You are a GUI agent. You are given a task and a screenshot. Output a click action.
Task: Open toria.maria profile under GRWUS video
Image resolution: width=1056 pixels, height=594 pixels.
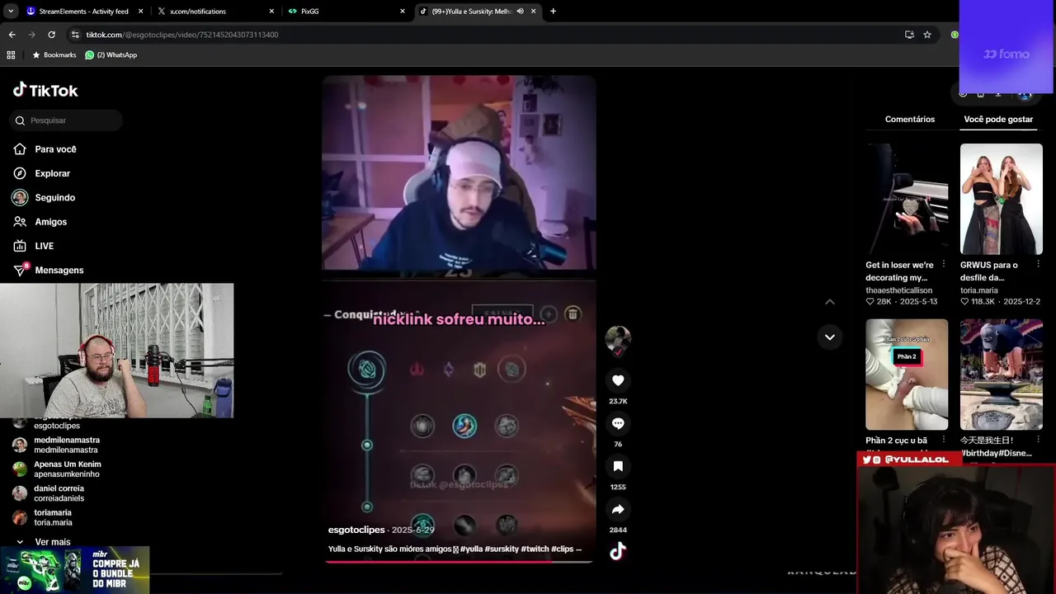[979, 290]
